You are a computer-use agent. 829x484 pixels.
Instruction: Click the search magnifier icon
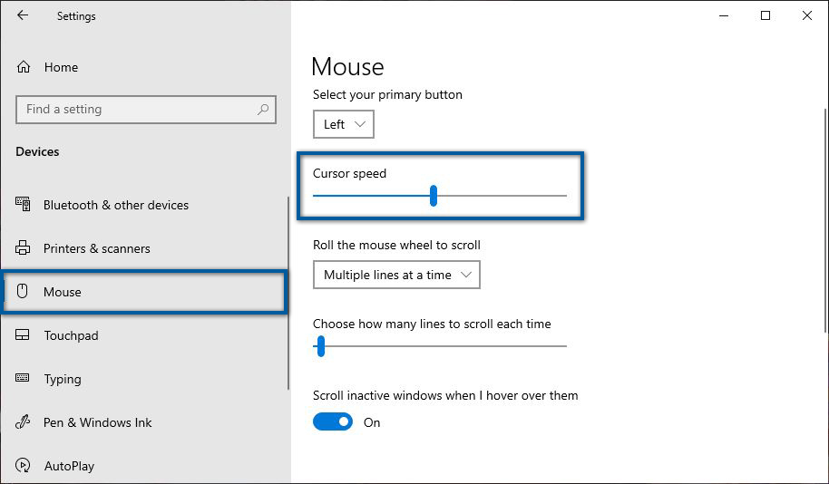coord(263,110)
